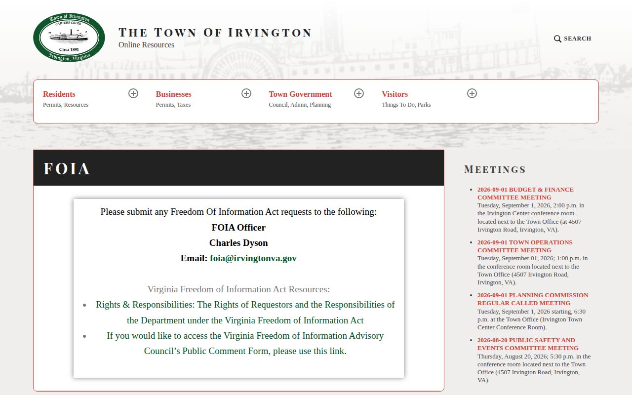Open the Town Government menu item
Image resolution: width=632 pixels, height=395 pixels.
click(300, 94)
